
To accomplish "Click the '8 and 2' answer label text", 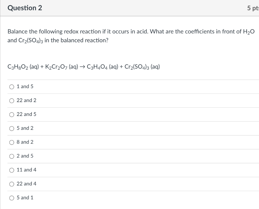I will pos(25,142).
